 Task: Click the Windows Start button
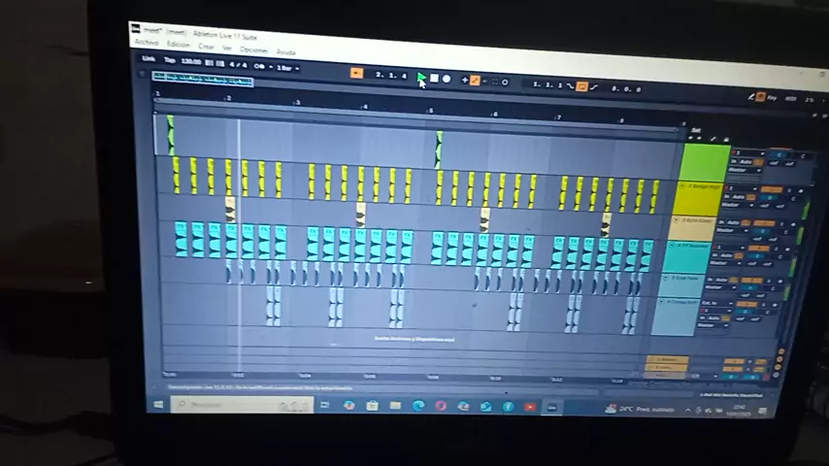coord(158,405)
